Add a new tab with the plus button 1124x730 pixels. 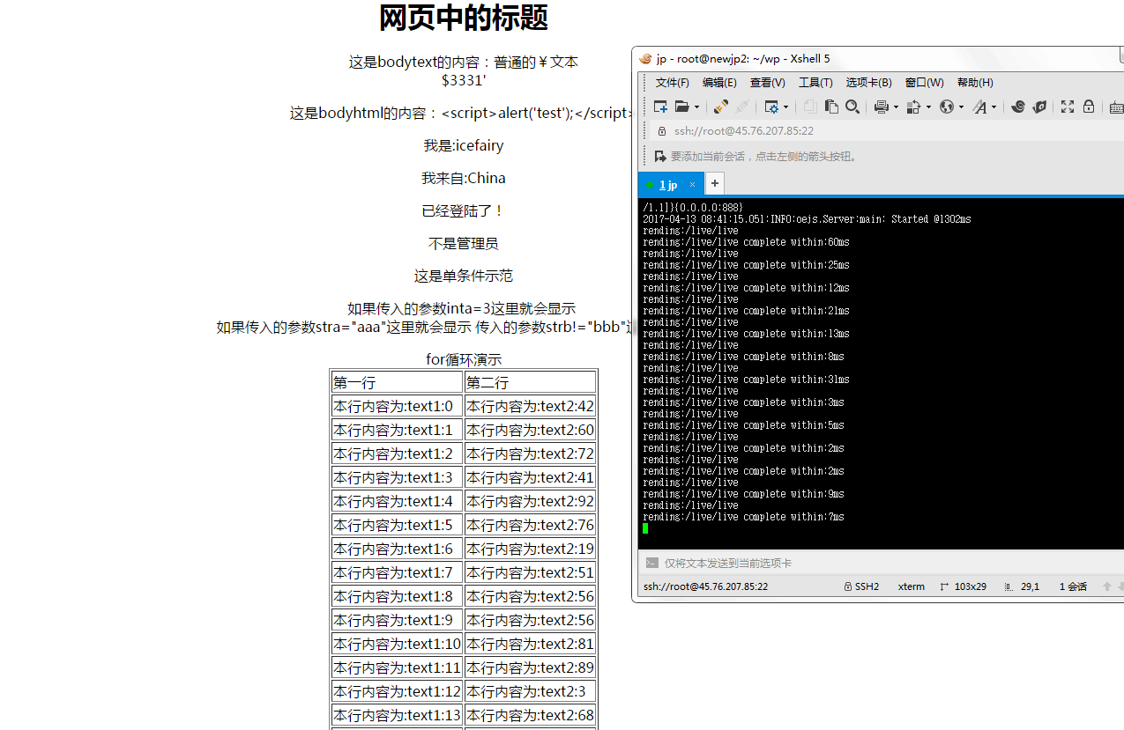click(715, 184)
